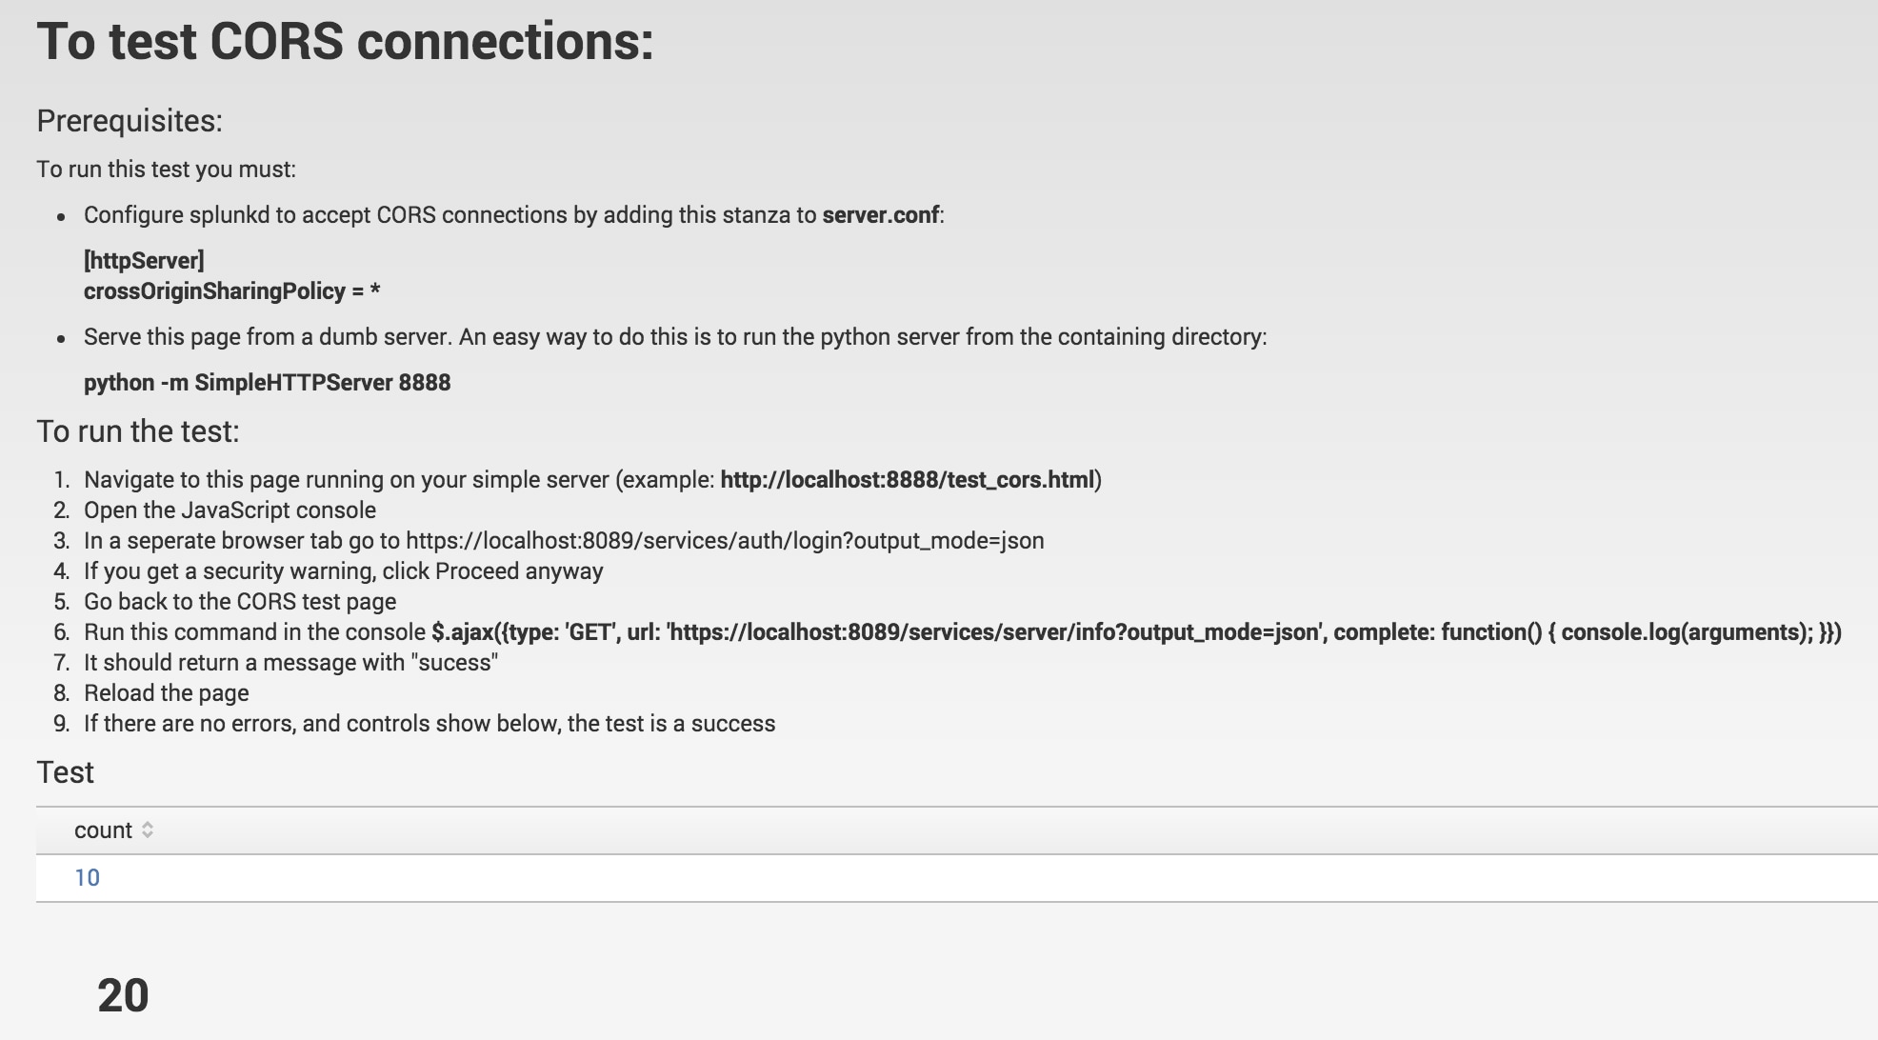Screen dimensions: 1878x1040
Task: Click the server.conf bold text
Action: [881, 215]
